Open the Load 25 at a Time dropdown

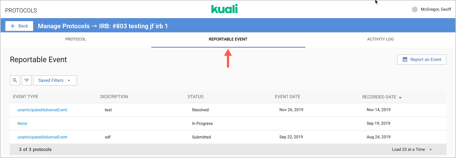click(x=412, y=149)
